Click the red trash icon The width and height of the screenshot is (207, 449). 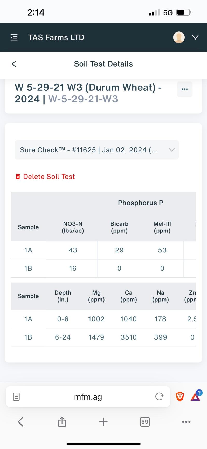pyautogui.click(x=18, y=177)
